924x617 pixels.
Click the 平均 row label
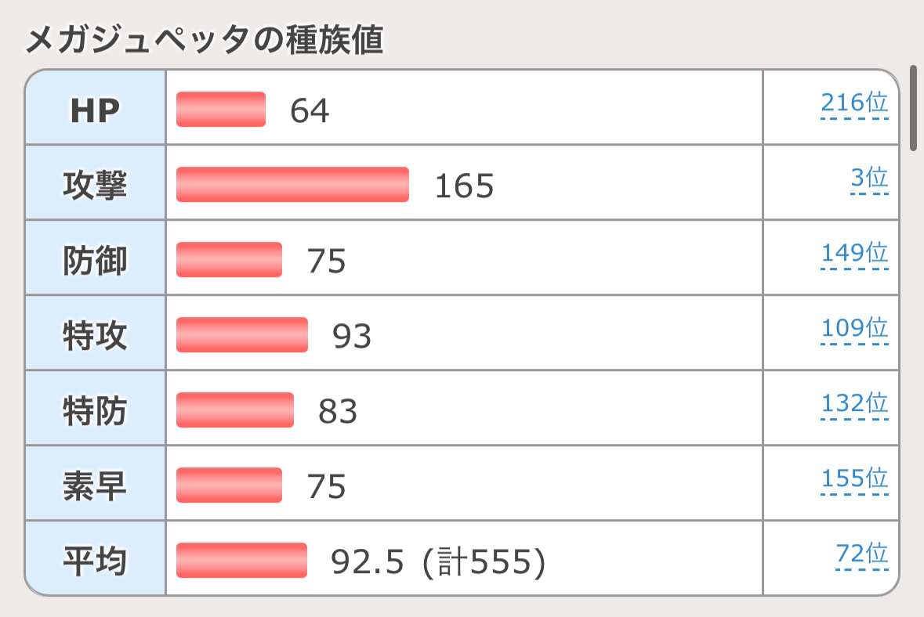95,561
